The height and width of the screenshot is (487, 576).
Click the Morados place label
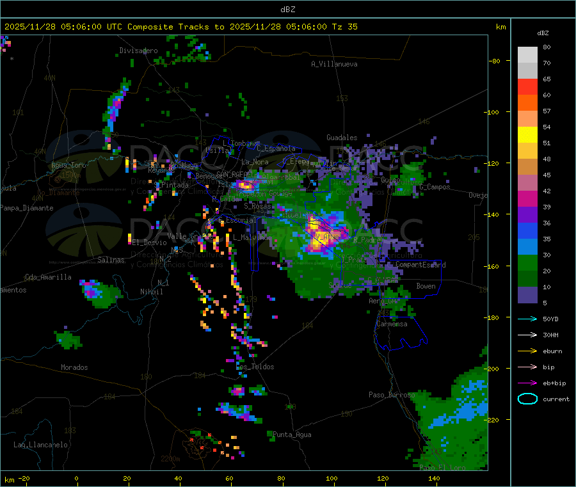point(74,367)
